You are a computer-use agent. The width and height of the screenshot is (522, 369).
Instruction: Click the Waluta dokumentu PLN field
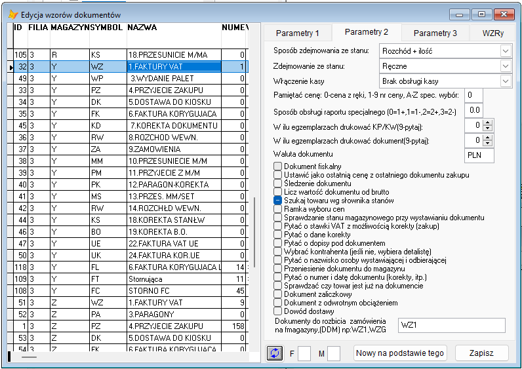pyautogui.click(x=479, y=155)
